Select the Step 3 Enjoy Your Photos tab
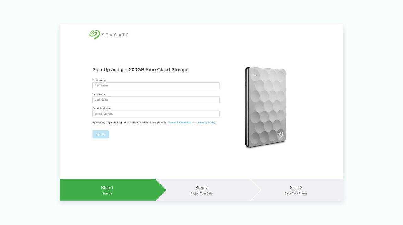Screen dimensions: 403x225 pos(296,190)
